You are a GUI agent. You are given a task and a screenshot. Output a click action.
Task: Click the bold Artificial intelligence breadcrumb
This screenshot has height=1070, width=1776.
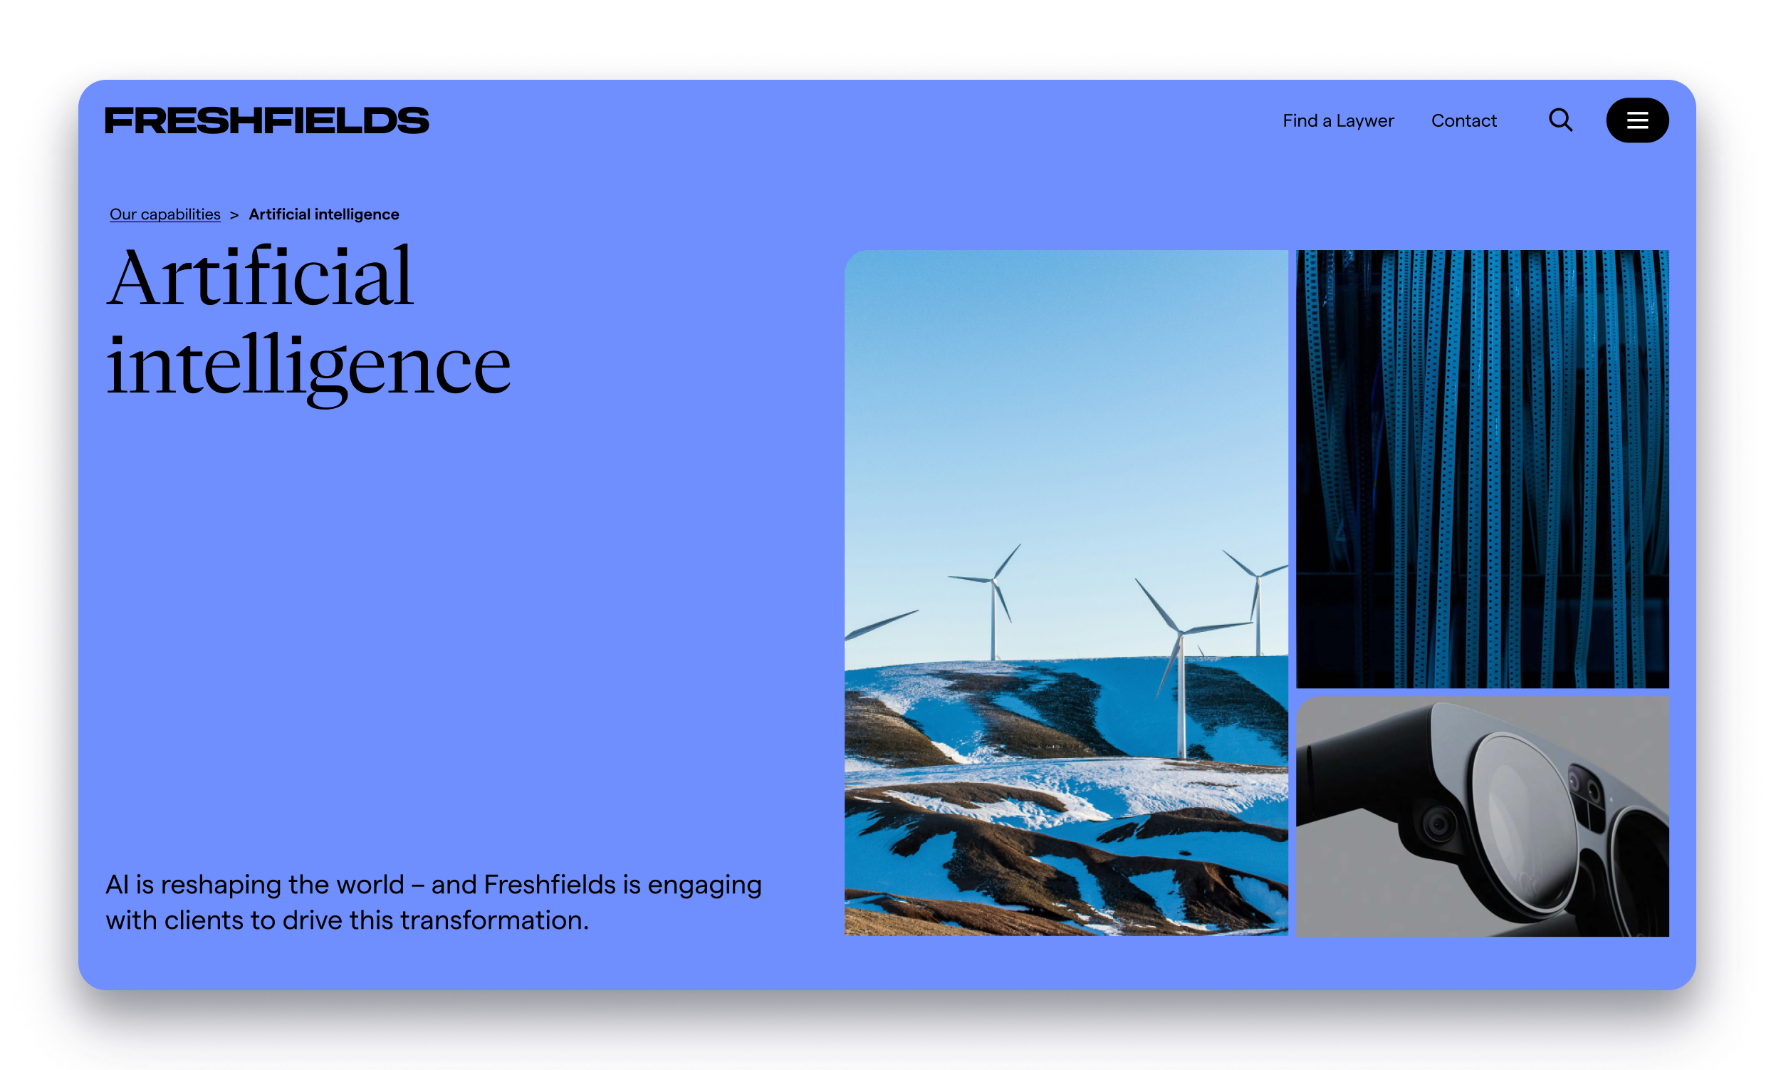coord(323,214)
